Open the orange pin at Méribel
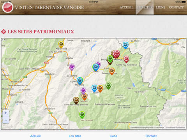This screenshot has height=140, width=187. [x=85, y=96]
